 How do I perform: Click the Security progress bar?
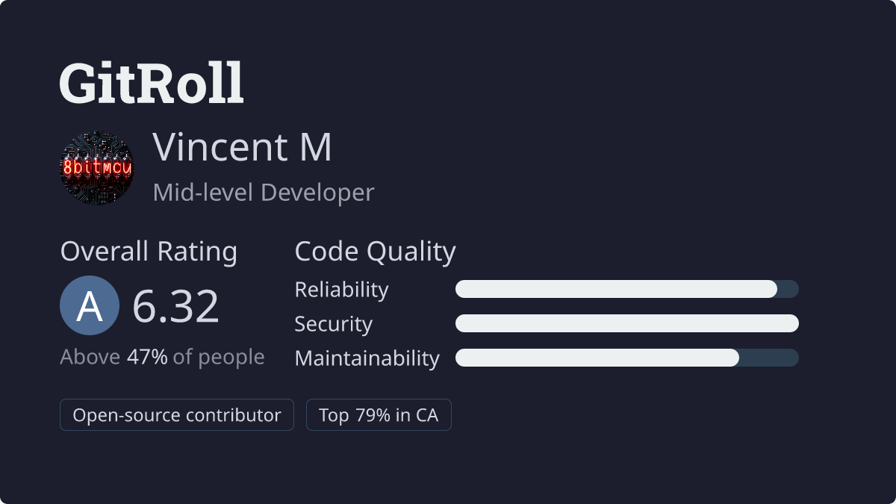[627, 323]
